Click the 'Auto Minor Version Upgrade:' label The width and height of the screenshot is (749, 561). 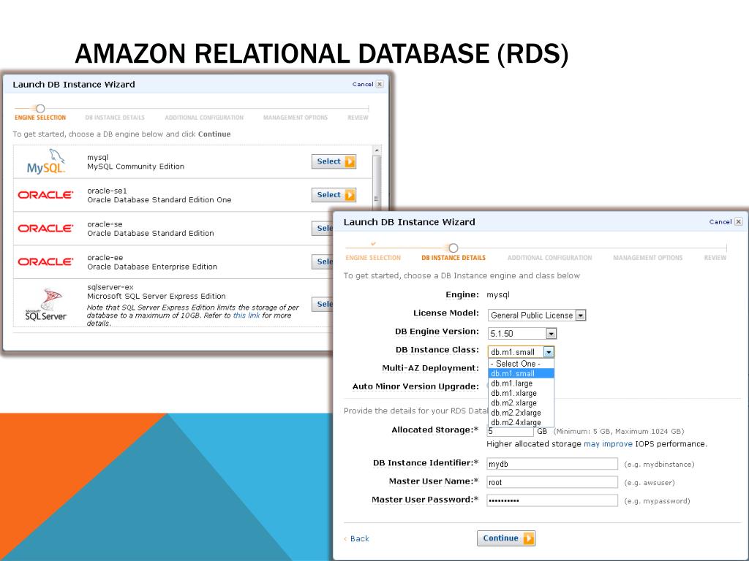pyautogui.click(x=415, y=386)
